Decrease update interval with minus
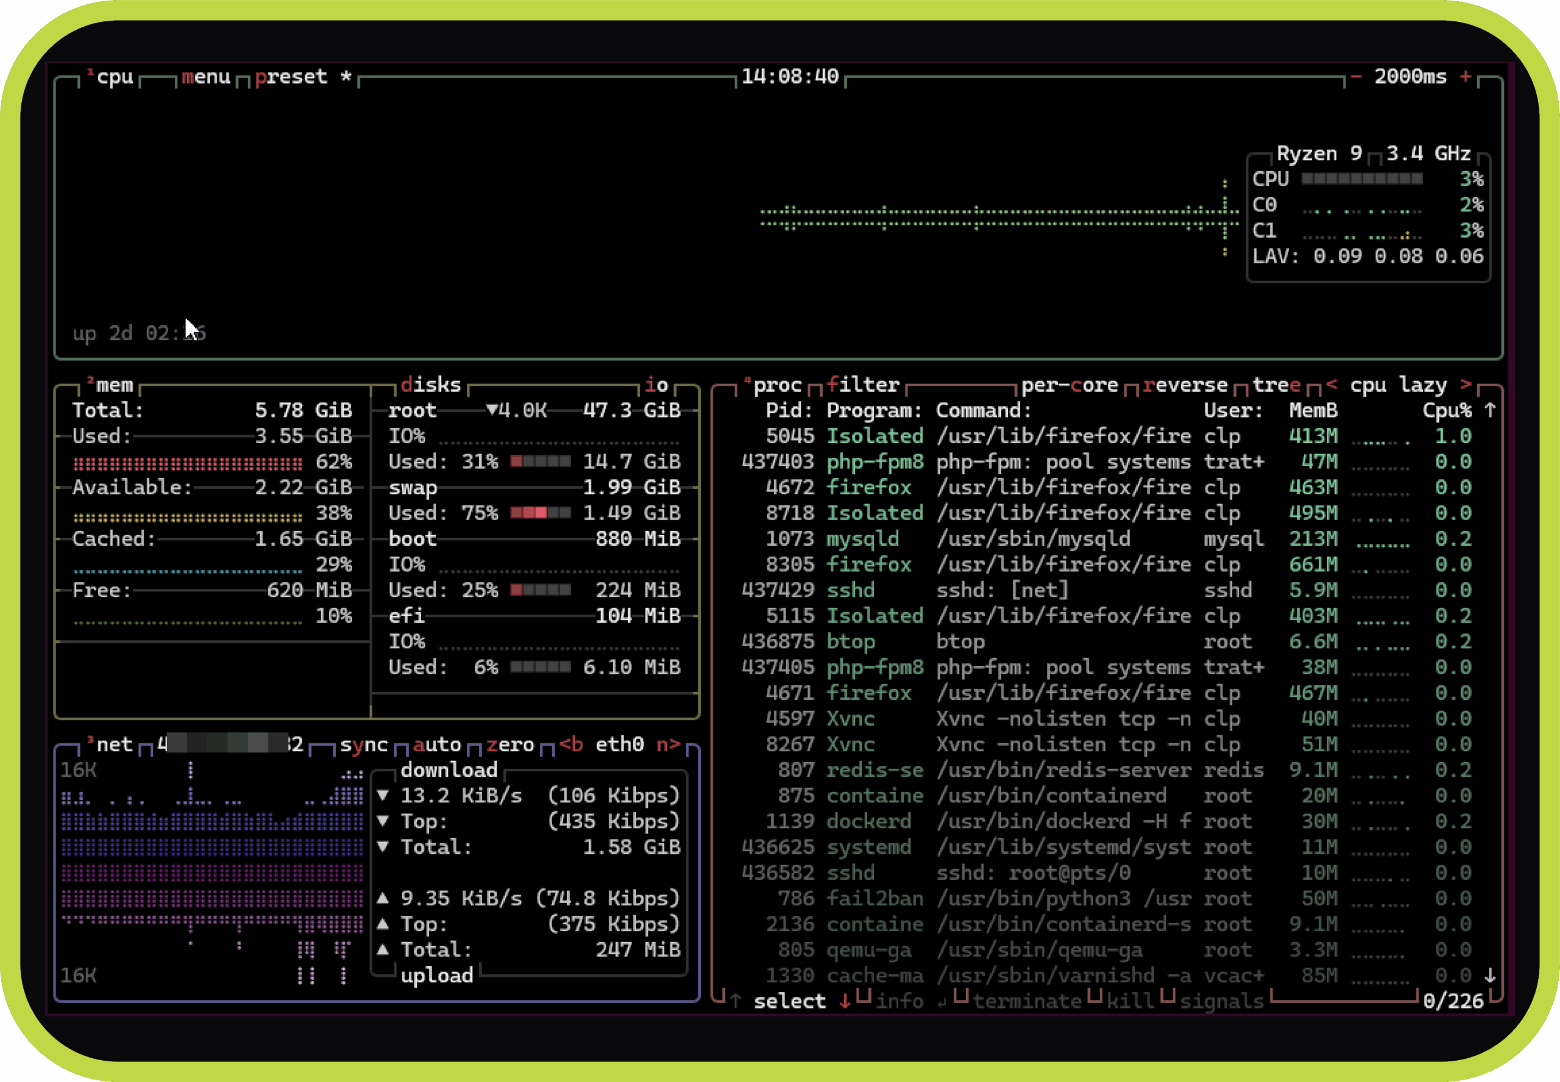1560x1082 pixels. (x=1356, y=77)
